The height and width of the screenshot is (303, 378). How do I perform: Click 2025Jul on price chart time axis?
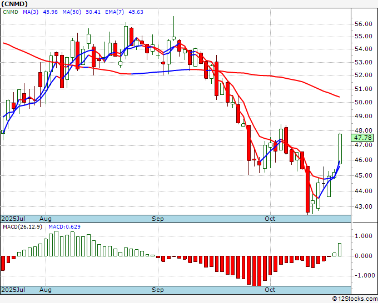tap(13, 219)
